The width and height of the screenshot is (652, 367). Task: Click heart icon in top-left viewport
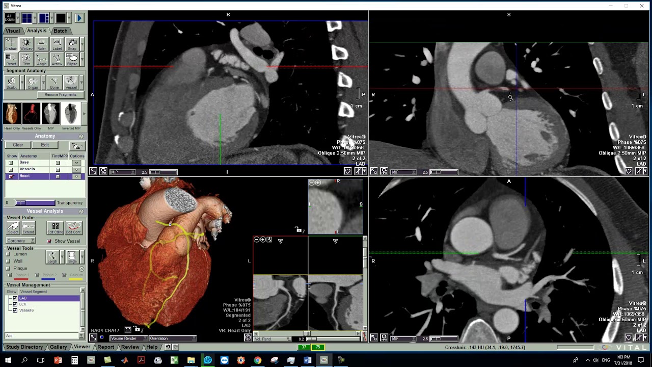(x=347, y=171)
